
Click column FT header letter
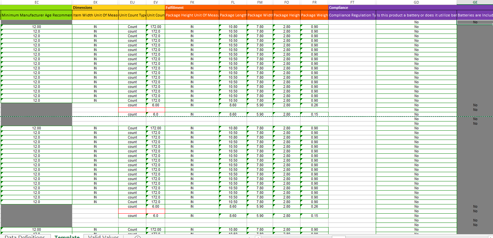352,2
